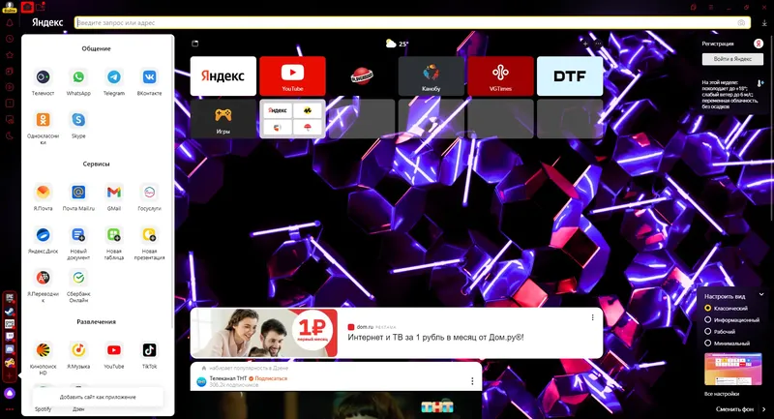Open YouTube in the Развлечения group
Screen dimensions: 774x419
(x=114, y=350)
